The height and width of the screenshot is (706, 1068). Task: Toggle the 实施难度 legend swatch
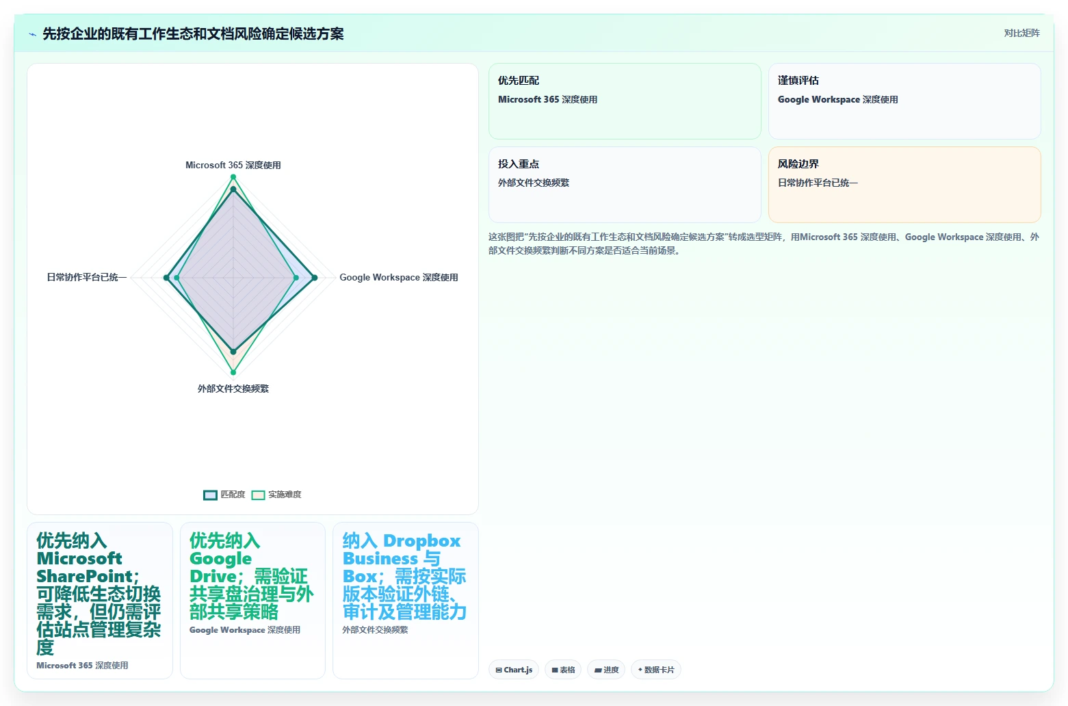[x=258, y=495]
